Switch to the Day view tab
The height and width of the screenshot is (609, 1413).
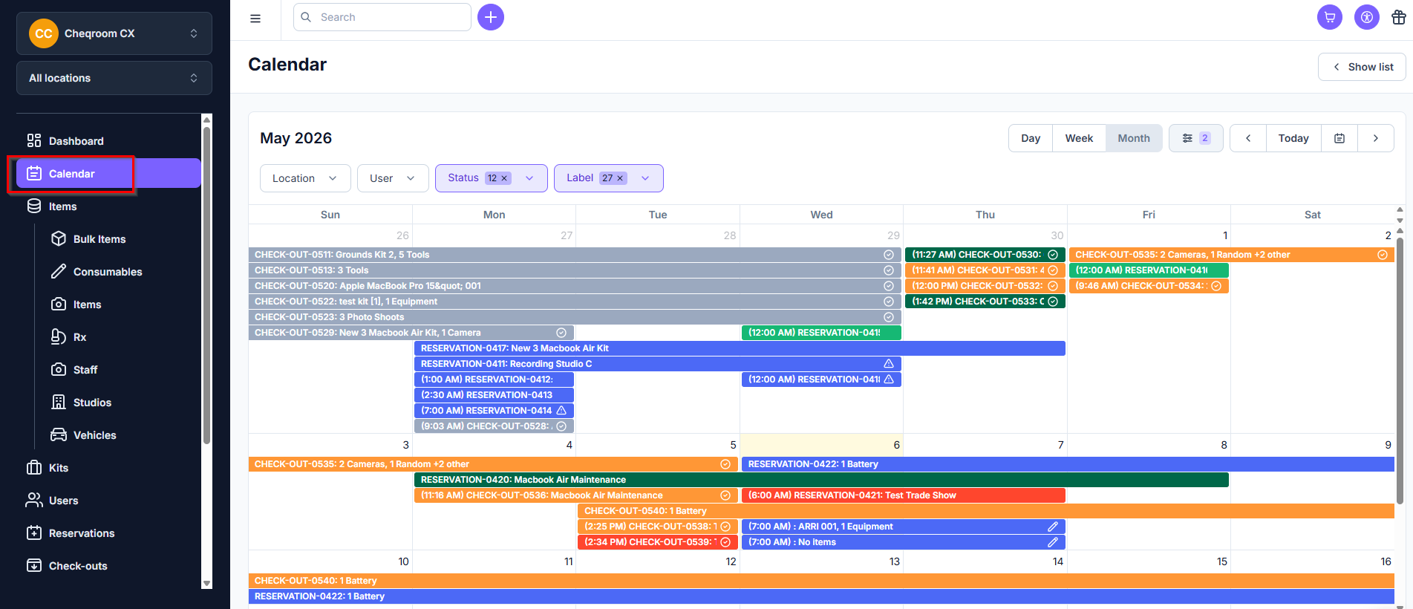1031,138
